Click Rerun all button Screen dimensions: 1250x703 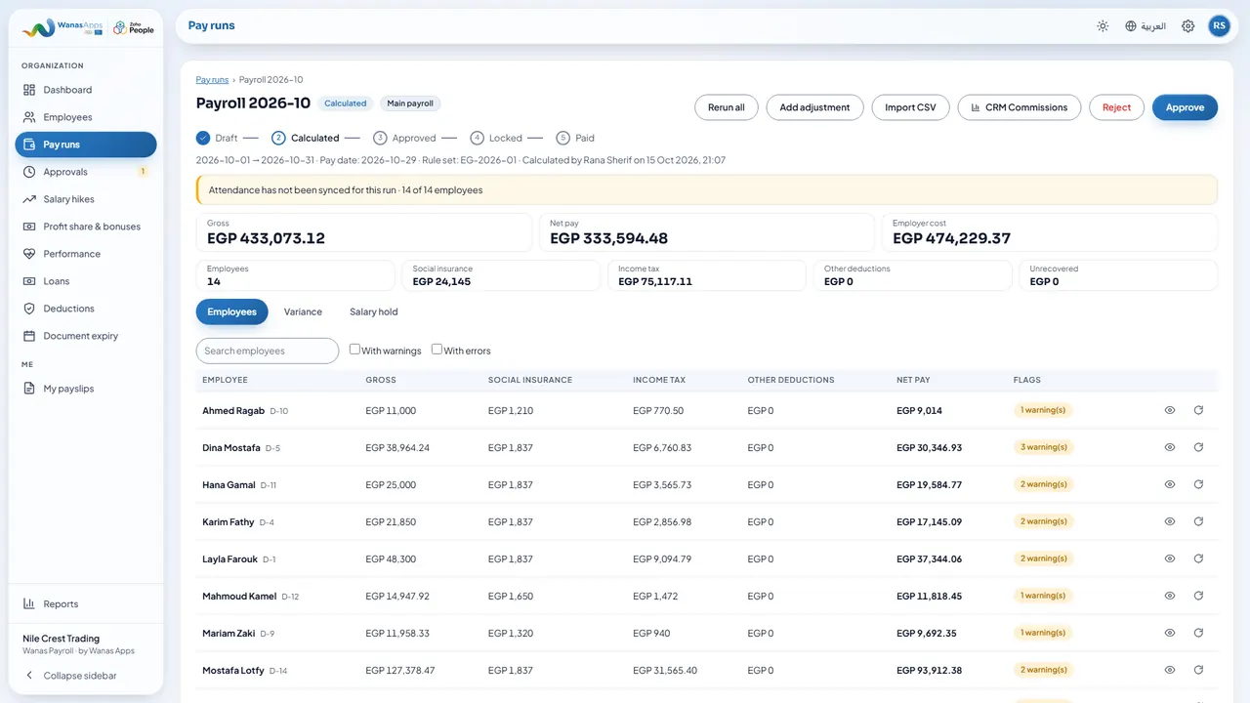tap(727, 107)
